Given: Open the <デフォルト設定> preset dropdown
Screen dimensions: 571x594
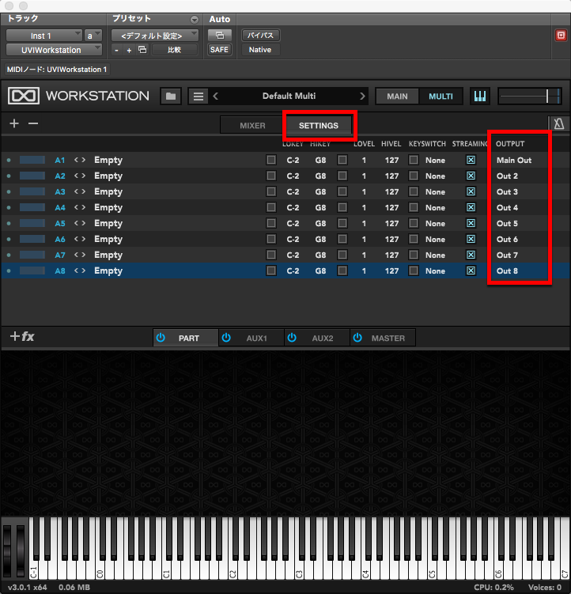Looking at the screenshot, I should pyautogui.click(x=154, y=36).
